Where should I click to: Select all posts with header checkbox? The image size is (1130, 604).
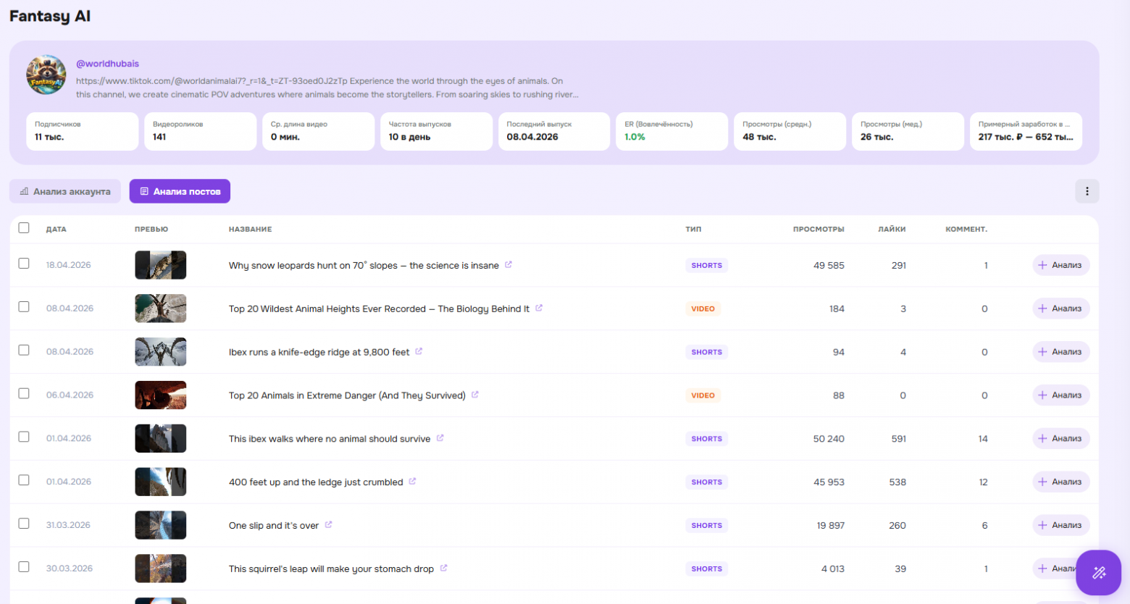(24, 227)
